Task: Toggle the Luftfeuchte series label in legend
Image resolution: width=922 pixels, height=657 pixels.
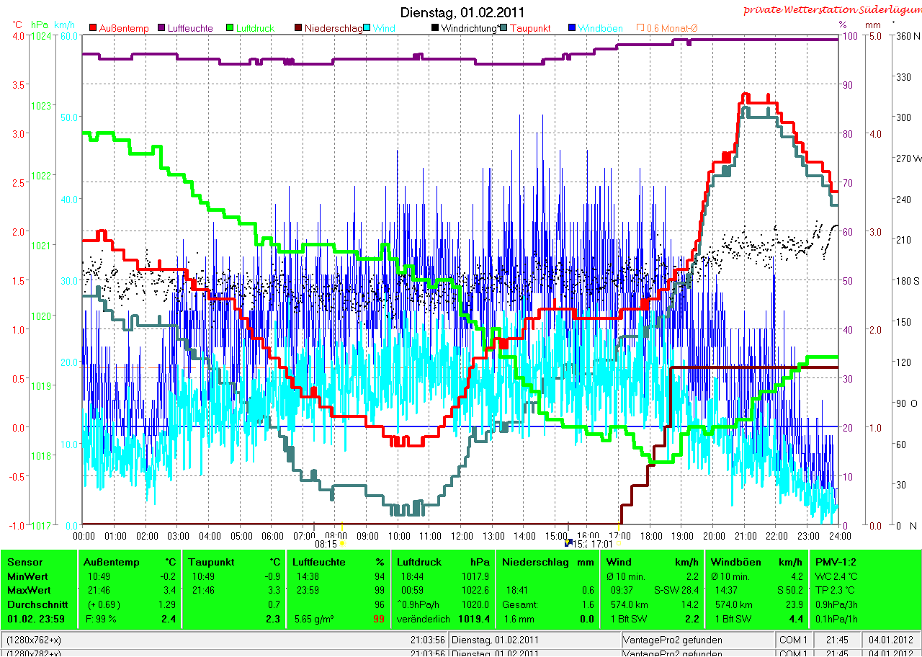Action: 190,28
